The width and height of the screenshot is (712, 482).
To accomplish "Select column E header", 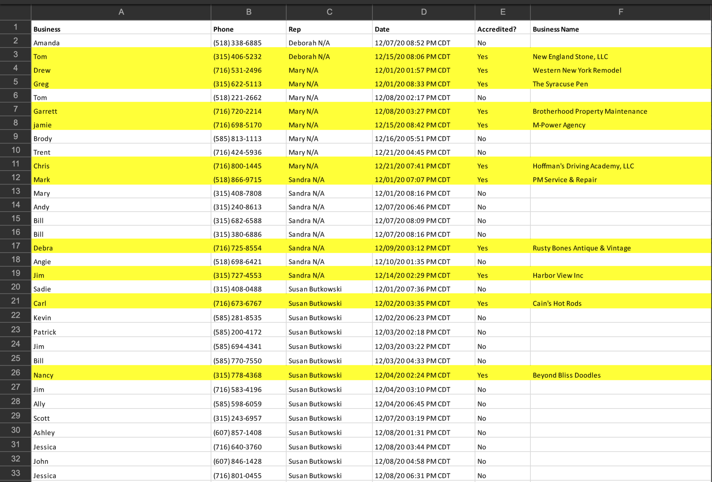I will [502, 12].
